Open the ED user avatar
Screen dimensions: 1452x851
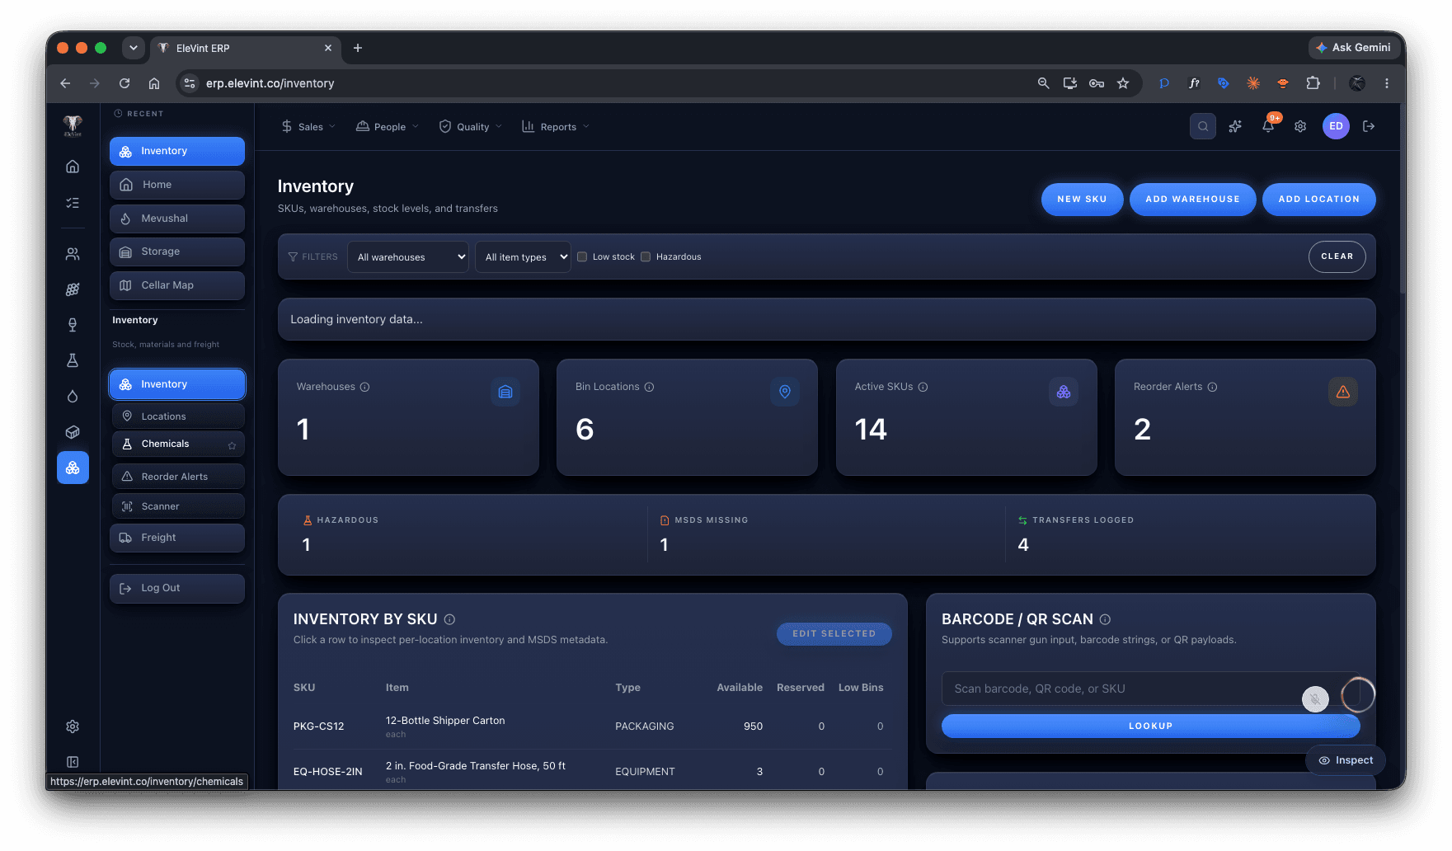pos(1336,126)
